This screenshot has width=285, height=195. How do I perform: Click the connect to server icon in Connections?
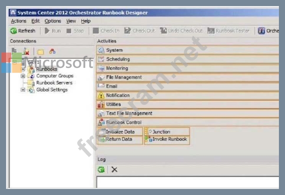14,51
